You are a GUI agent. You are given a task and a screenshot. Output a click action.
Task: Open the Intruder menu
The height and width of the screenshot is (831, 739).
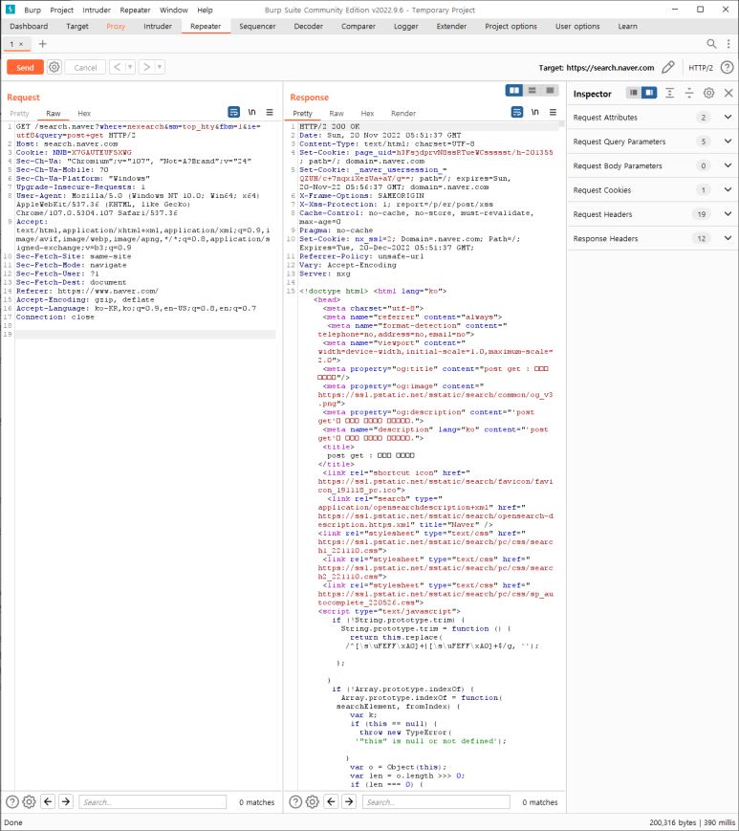point(97,11)
